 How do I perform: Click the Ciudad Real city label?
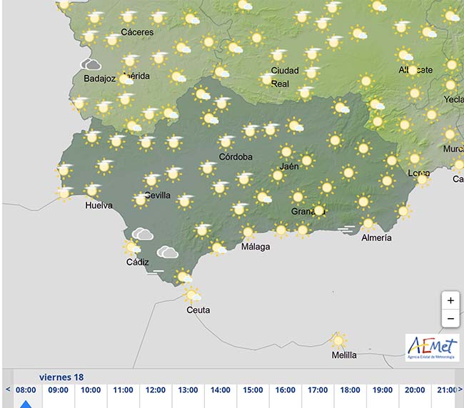285,77
